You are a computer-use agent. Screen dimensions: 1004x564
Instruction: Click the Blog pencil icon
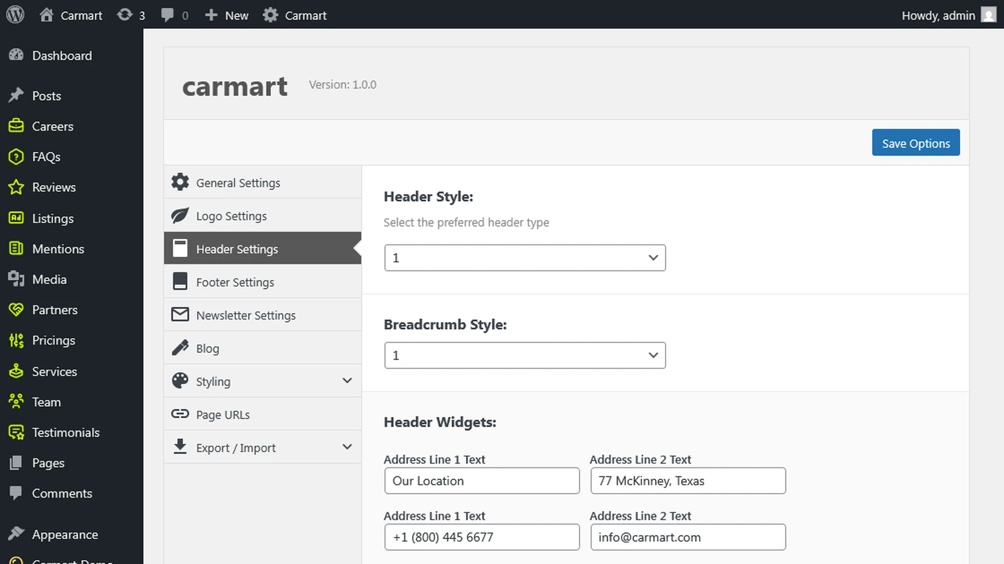[180, 347]
